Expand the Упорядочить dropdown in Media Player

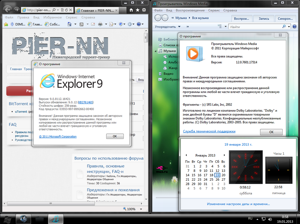(179, 27)
